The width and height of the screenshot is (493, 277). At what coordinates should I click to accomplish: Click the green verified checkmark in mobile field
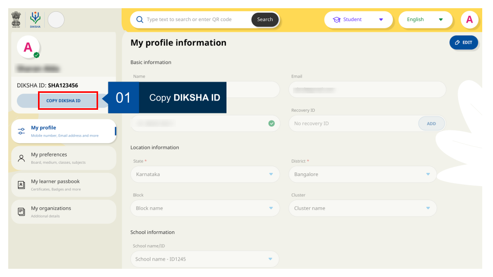click(271, 123)
